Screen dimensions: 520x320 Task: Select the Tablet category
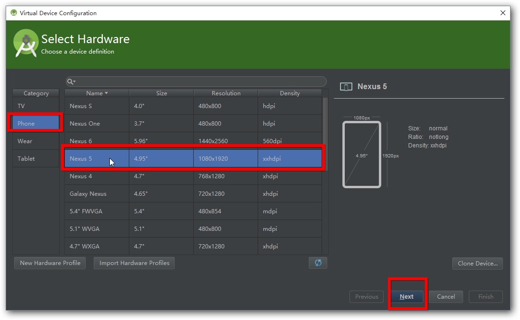click(x=36, y=159)
